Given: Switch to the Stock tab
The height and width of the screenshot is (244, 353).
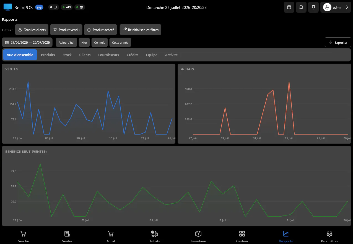Looking at the screenshot, I should pyautogui.click(x=67, y=55).
